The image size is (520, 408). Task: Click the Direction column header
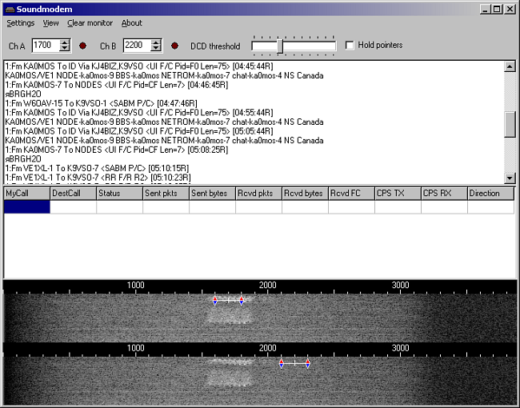point(491,194)
